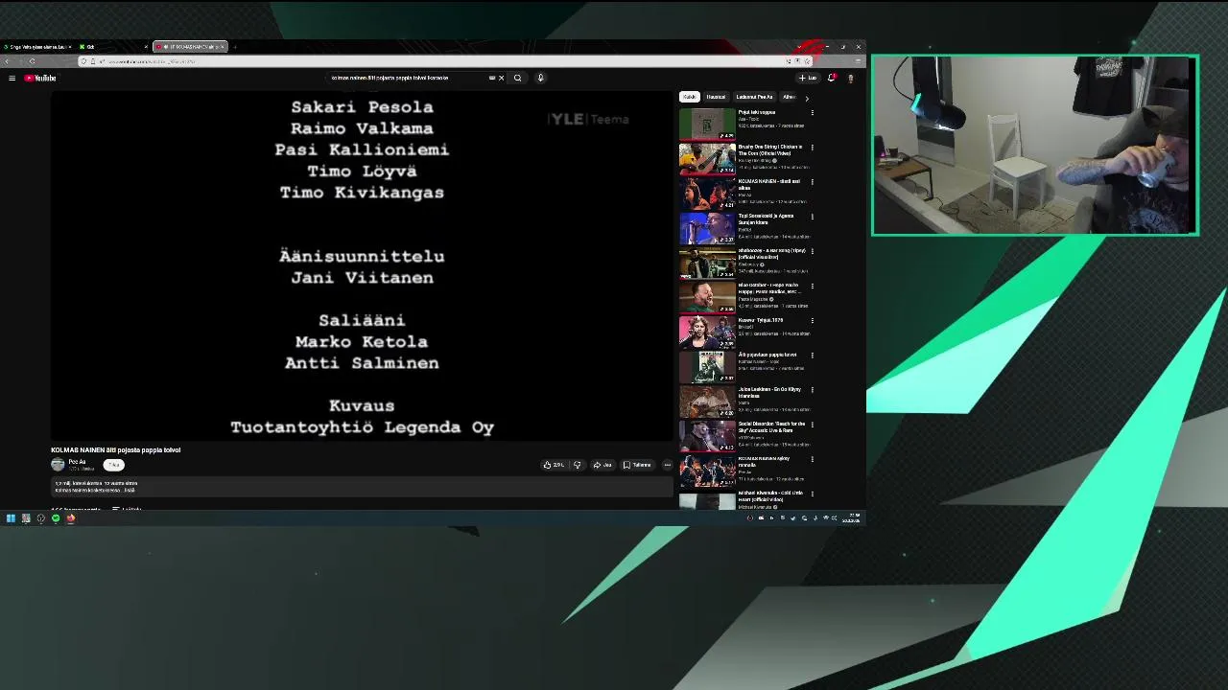
Task: Select the Kaikki filter chip
Action: tap(690, 97)
